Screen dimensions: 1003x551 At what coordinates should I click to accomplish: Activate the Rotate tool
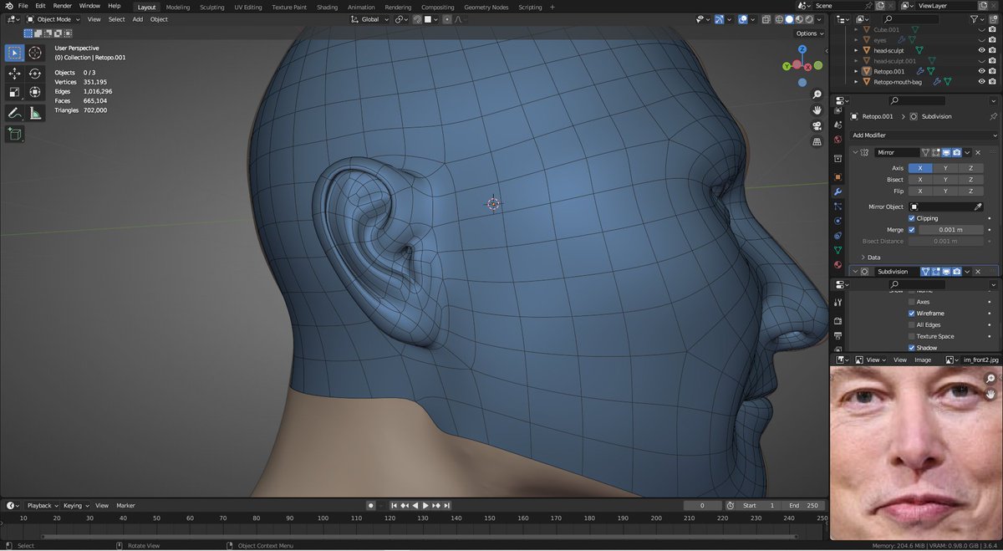tap(35, 74)
